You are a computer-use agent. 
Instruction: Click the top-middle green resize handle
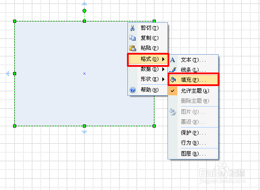84,21
